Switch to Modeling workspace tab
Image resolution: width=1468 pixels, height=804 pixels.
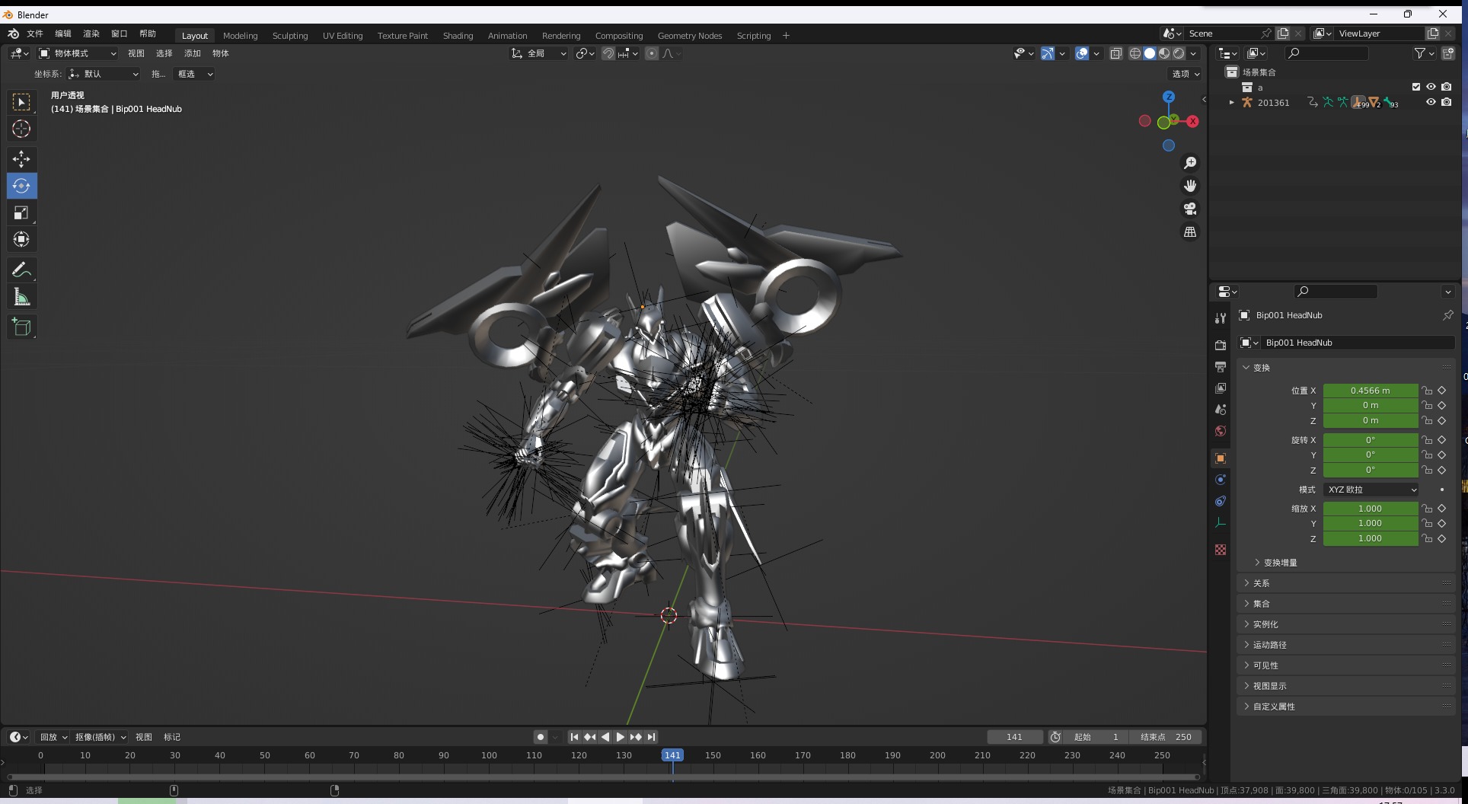pos(240,36)
